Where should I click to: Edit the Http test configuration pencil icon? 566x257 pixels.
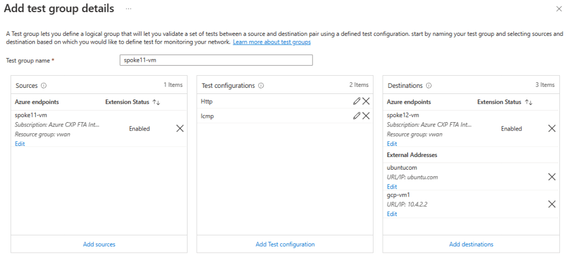357,102
